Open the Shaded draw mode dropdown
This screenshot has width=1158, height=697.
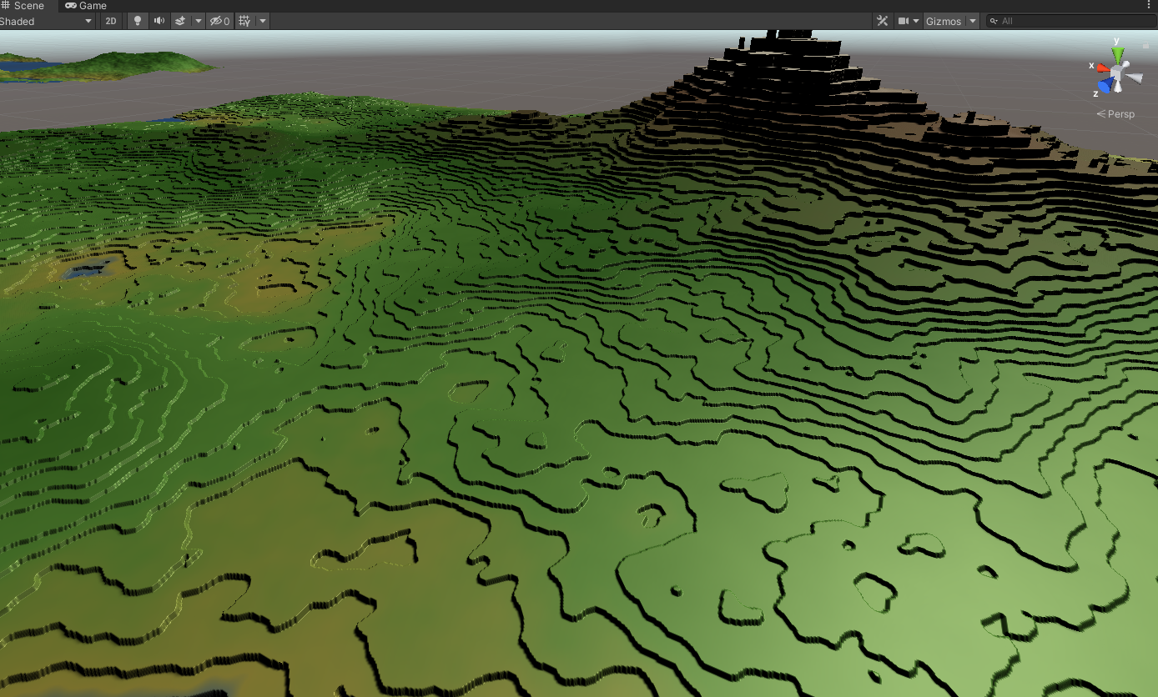point(46,21)
